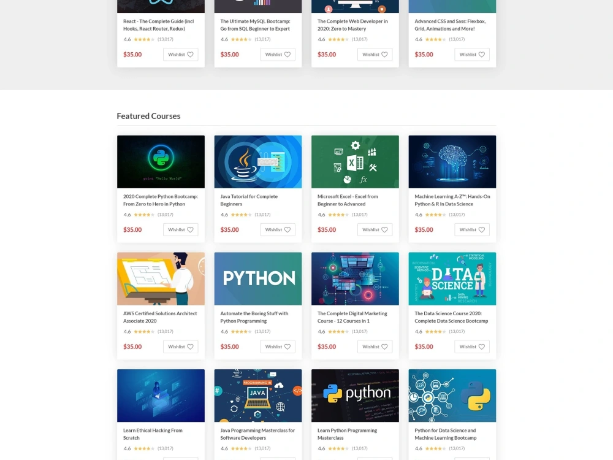Screen dimensions: 613x460
Task: Add Data Science Course 2020 to wishlist
Action: coord(472,347)
